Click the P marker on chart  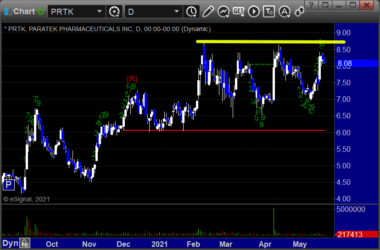(8, 185)
